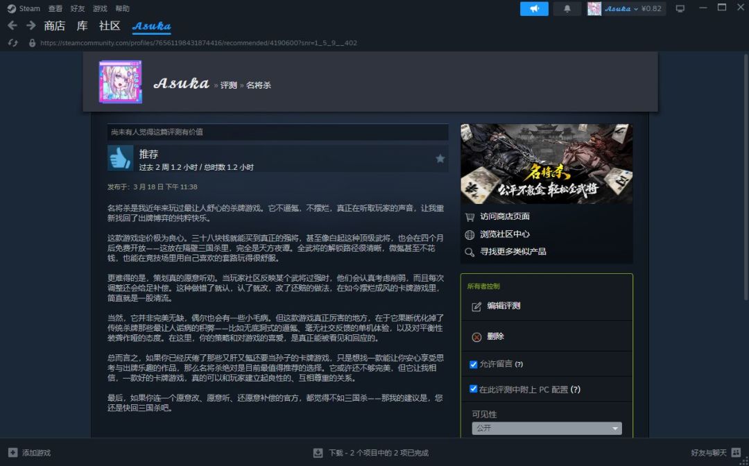Click 编辑评测 to edit the review
Image resolution: width=749 pixels, height=466 pixels.
[503, 306]
